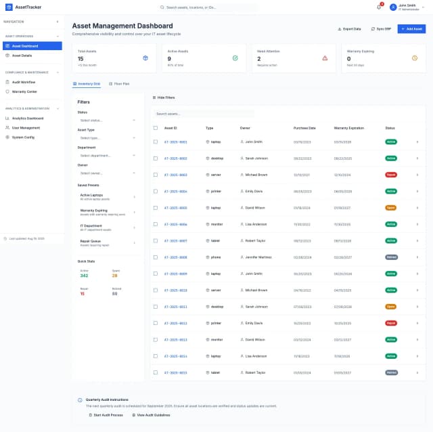433x432 pixels.
Task: Click the Total Assets cube icon
Action: tap(145, 58)
